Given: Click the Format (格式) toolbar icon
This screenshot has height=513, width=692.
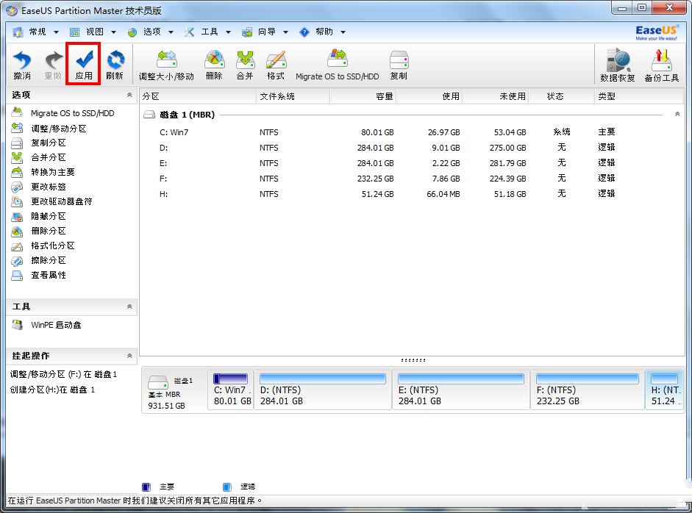Looking at the screenshot, I should tap(276, 65).
